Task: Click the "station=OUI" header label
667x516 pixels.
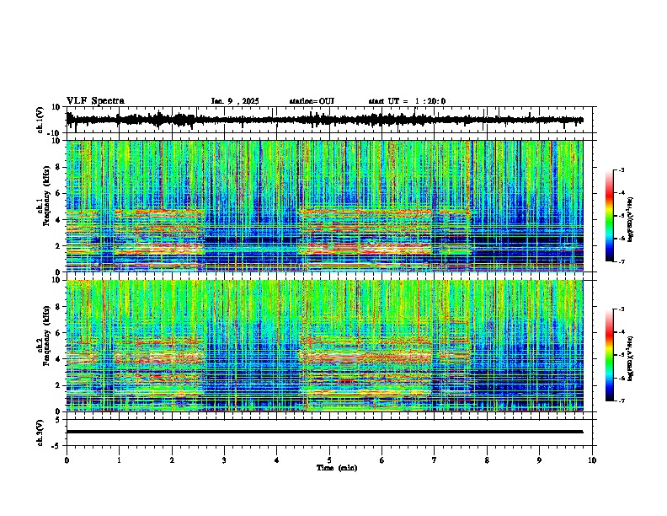Action: click(312, 101)
